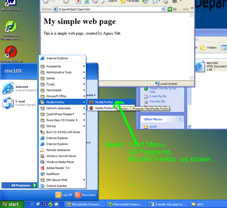
Task: Click Favorites in the Internet Explorer toolbar
Action: coord(130,1)
